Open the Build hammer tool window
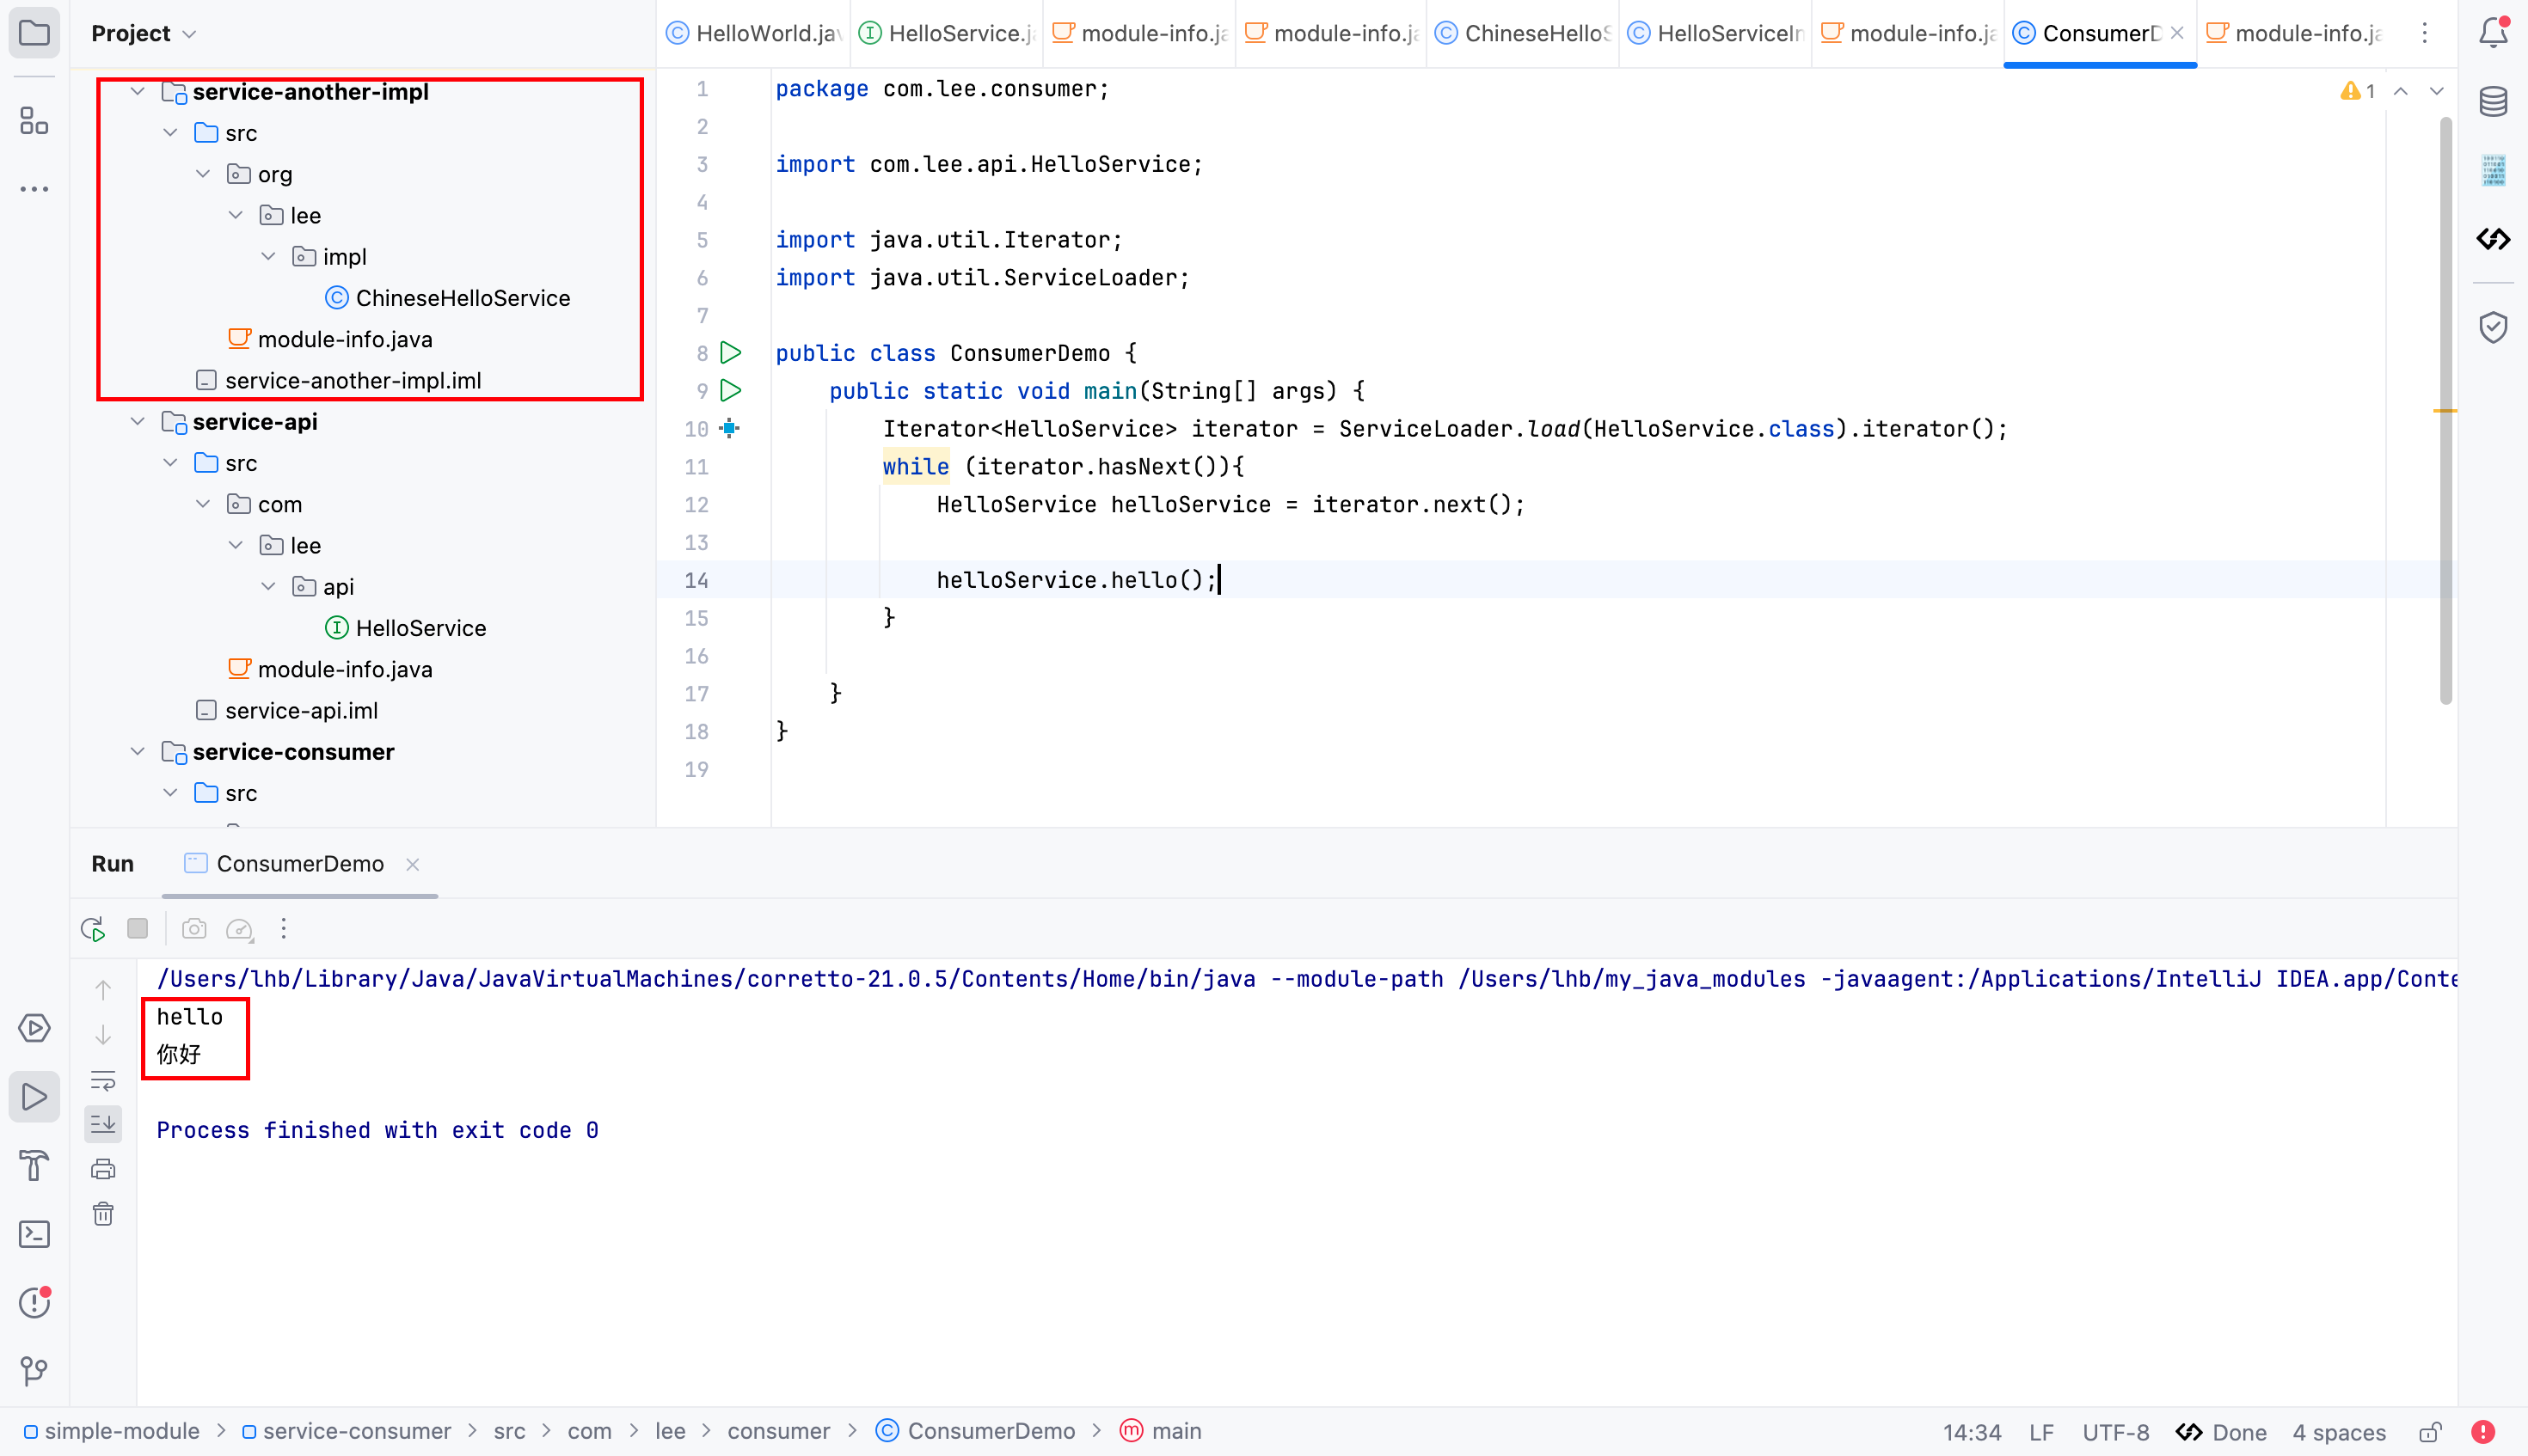The height and width of the screenshot is (1456, 2528). click(x=34, y=1165)
